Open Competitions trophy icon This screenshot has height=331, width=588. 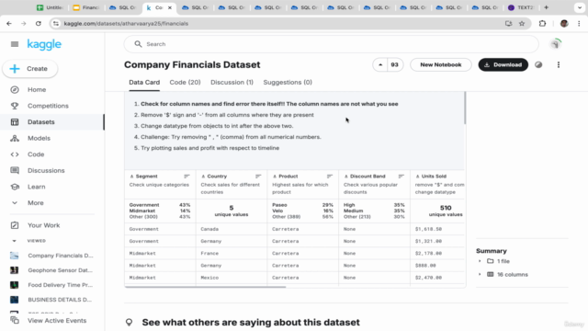point(15,106)
